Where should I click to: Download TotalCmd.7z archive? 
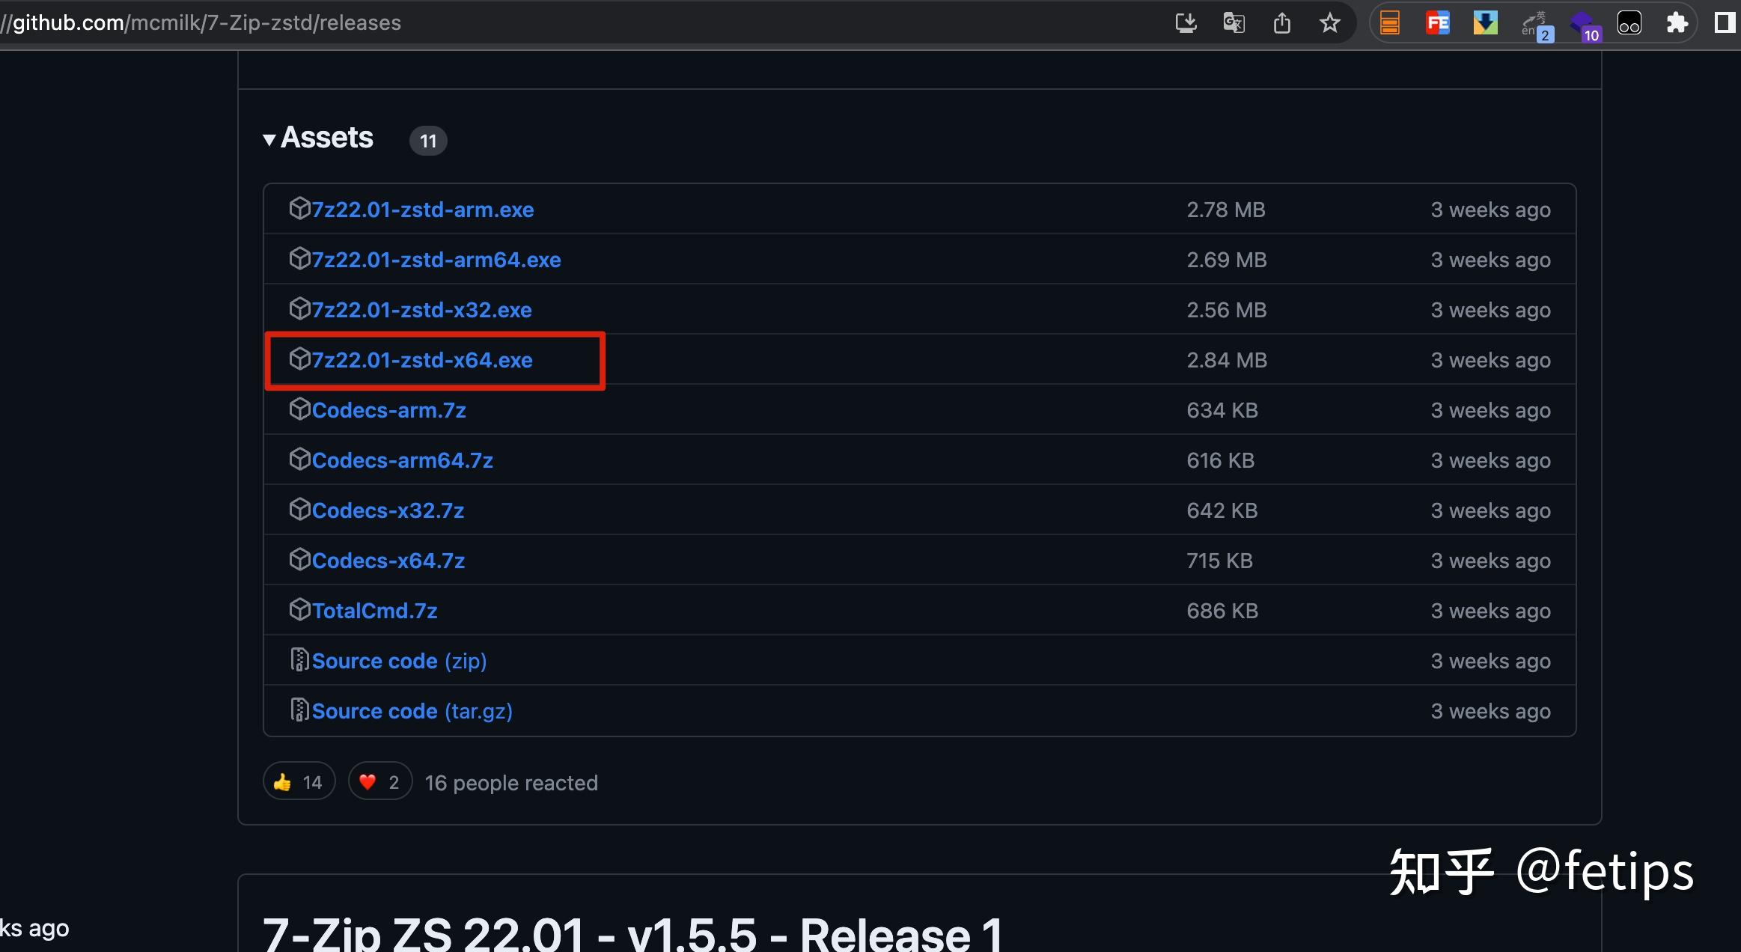click(374, 611)
